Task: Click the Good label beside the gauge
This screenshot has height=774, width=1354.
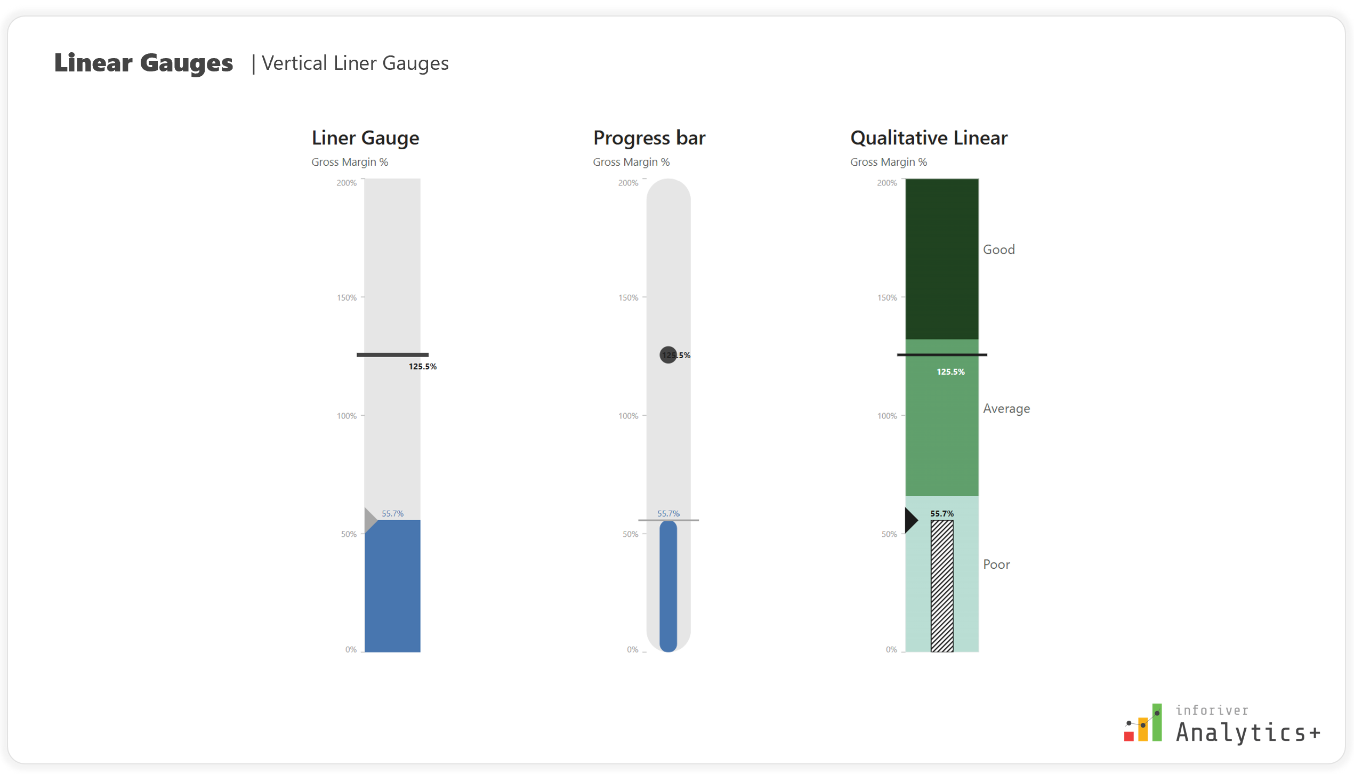Action: click(998, 249)
